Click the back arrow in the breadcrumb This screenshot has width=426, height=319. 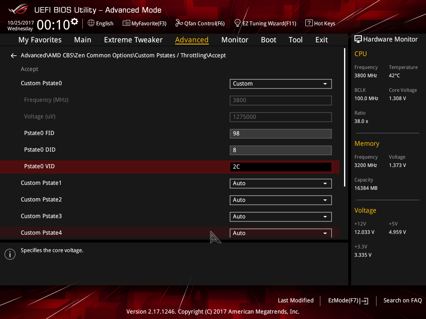pyautogui.click(x=14, y=56)
